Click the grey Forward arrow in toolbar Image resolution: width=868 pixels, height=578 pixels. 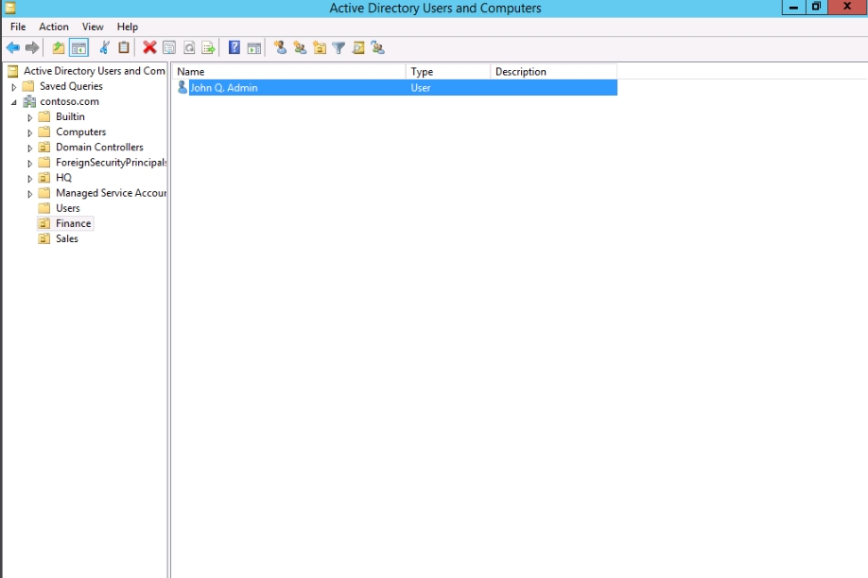tap(32, 48)
